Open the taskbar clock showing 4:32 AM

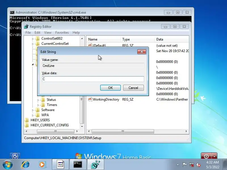pos(213,165)
